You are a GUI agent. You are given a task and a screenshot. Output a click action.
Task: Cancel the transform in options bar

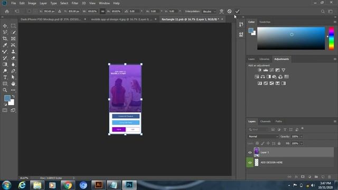(229, 11)
